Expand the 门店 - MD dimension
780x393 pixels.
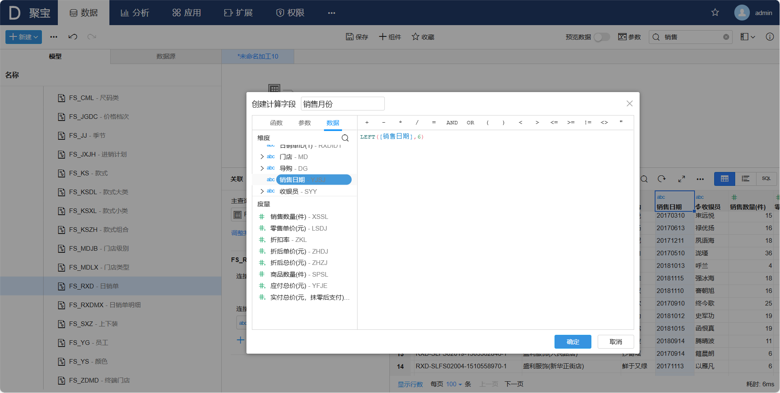[262, 157]
